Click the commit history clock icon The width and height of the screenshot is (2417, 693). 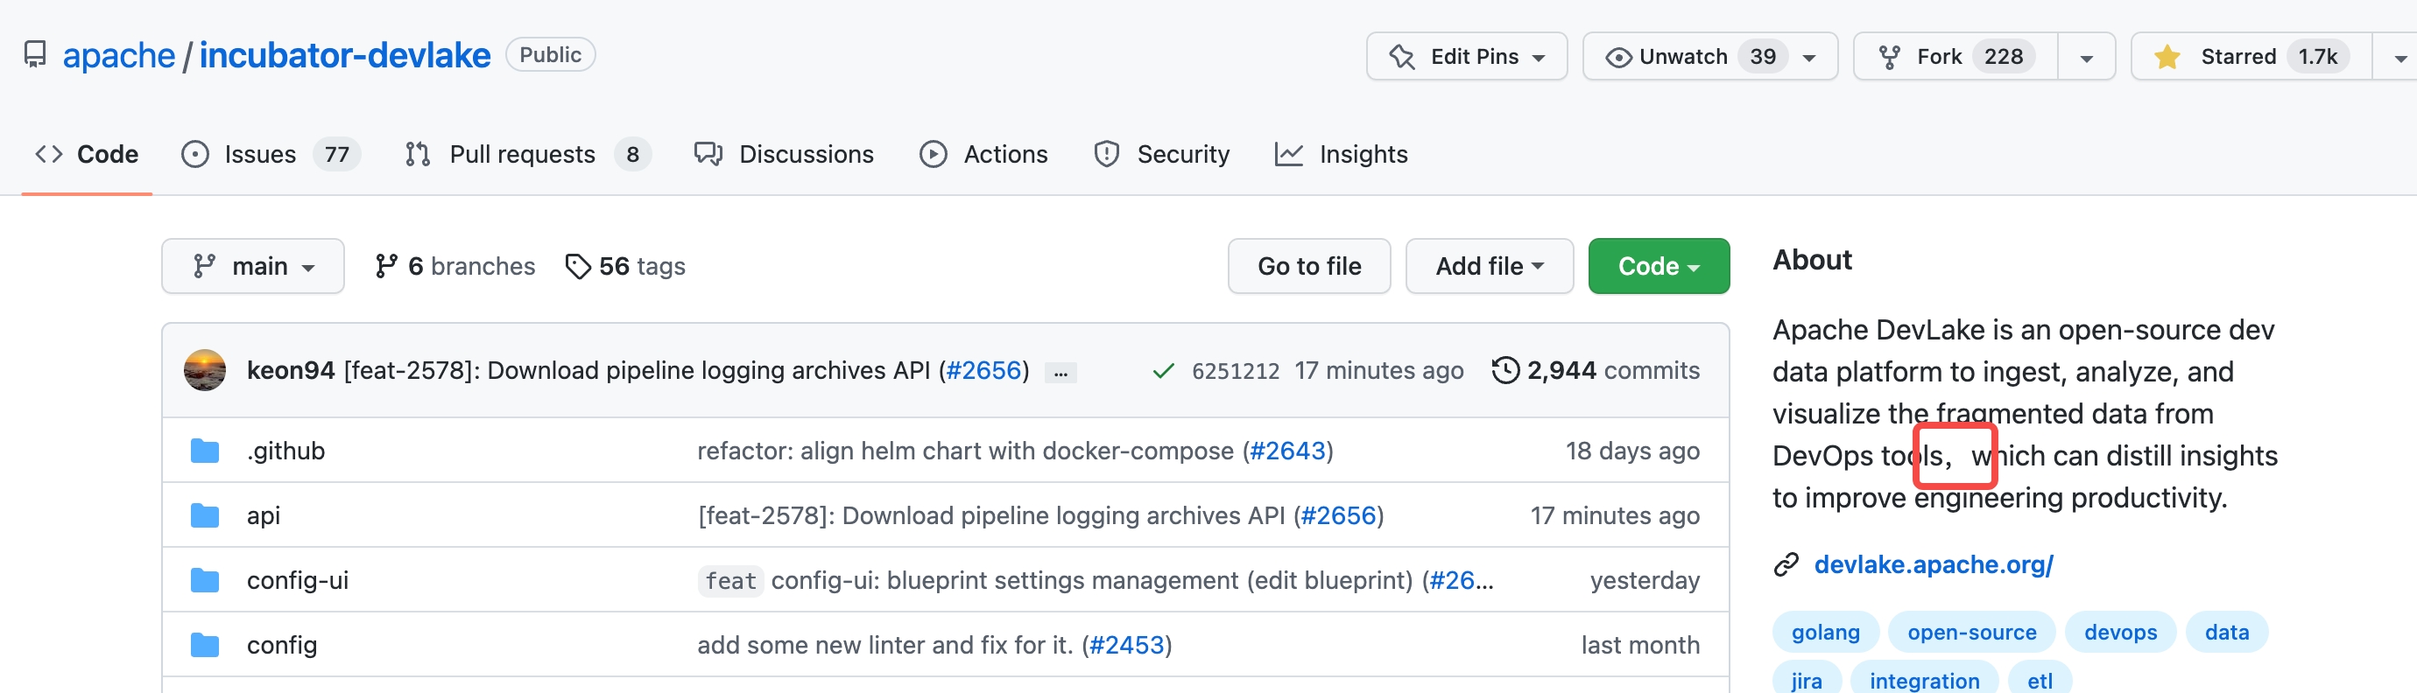[1505, 370]
